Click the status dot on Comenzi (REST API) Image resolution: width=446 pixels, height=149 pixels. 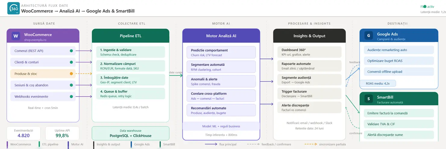[71, 51]
